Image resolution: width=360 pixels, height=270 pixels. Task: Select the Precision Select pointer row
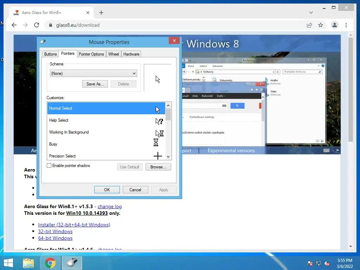coord(106,156)
